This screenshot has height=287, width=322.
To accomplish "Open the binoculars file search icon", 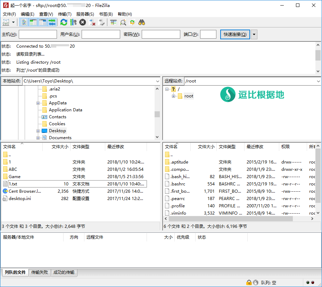I will (142, 22).
